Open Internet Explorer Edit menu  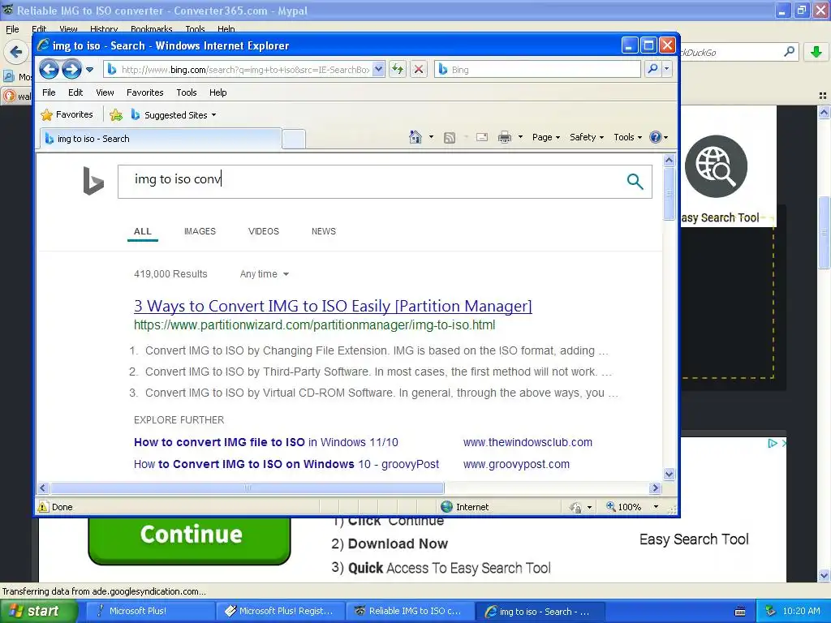(x=75, y=92)
